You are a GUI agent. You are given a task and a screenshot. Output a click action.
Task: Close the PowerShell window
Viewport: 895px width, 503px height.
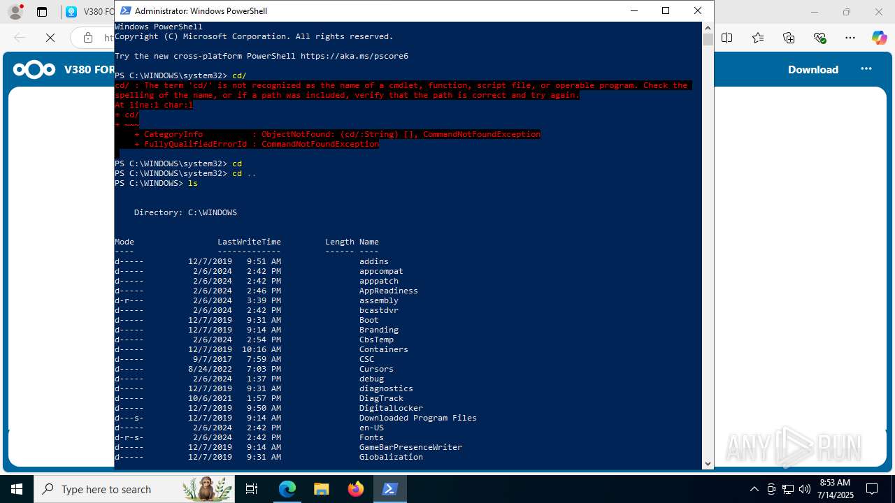click(x=698, y=10)
